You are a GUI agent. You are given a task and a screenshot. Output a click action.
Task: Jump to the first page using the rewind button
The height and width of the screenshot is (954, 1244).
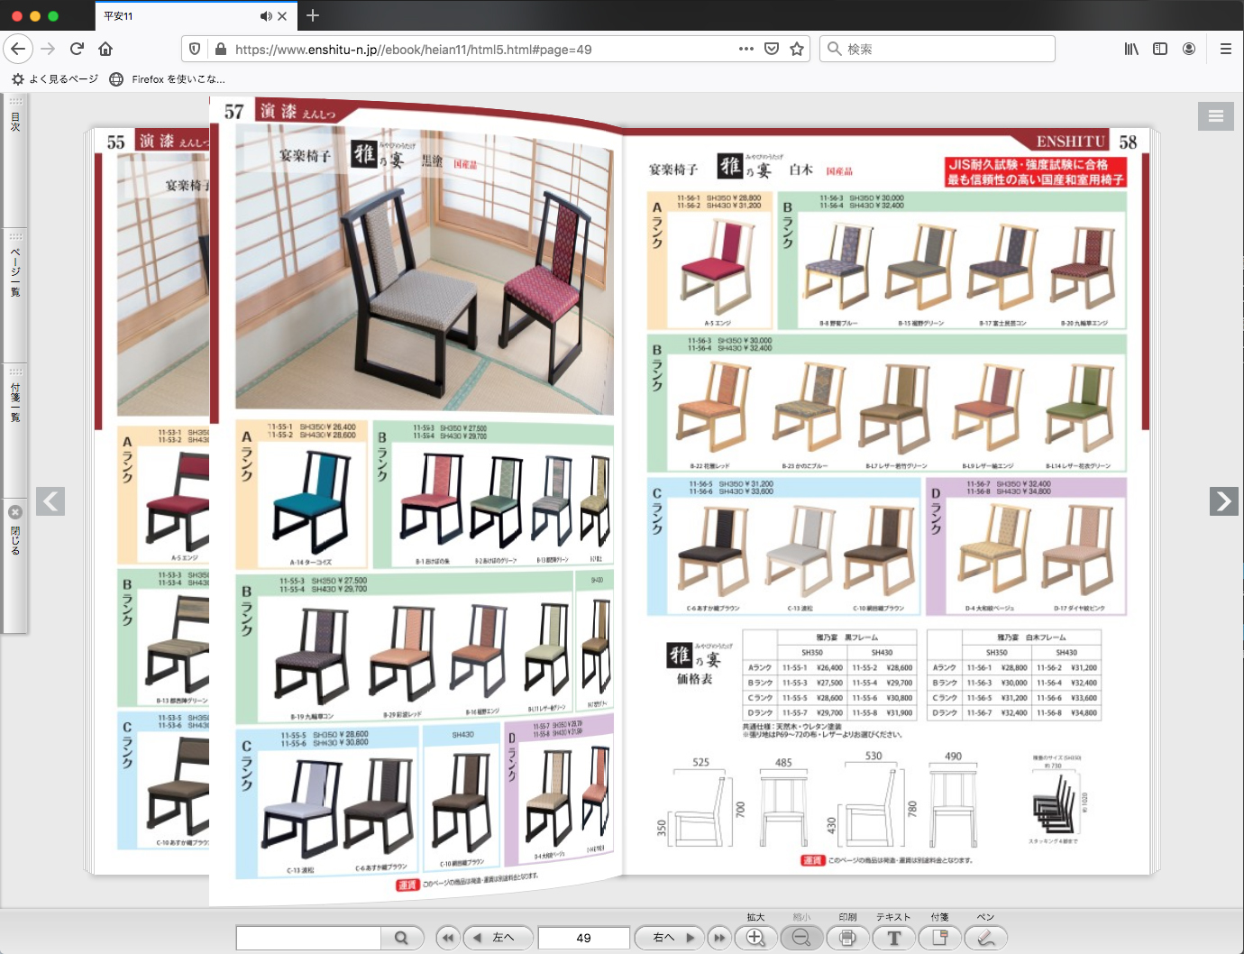pos(448,938)
